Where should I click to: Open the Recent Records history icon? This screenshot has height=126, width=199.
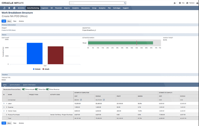tap(4, 8)
